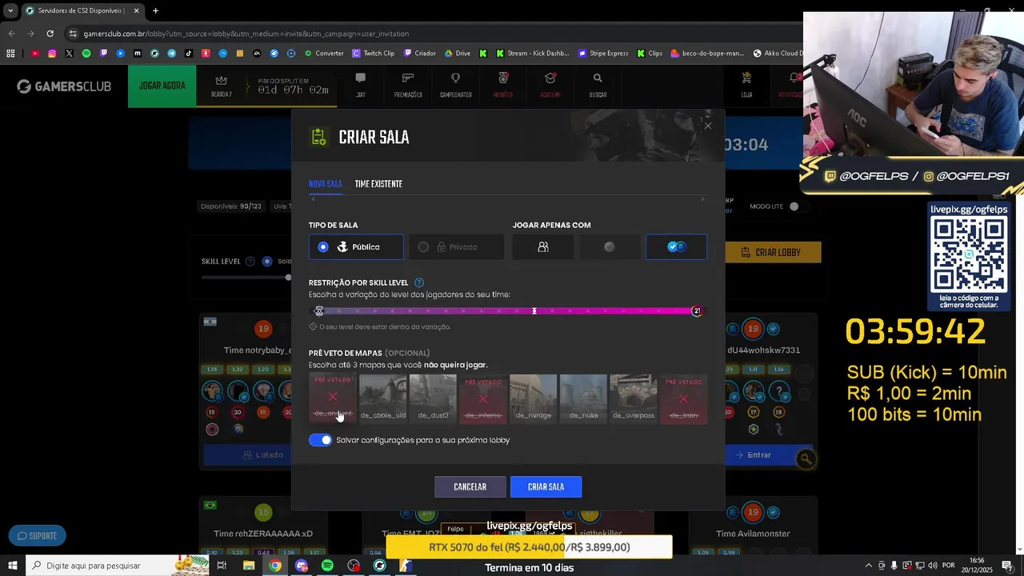Adjust the level 21 maximum slider handle

pyautogui.click(x=697, y=311)
